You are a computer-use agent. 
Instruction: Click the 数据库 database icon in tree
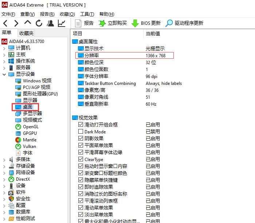(11, 212)
